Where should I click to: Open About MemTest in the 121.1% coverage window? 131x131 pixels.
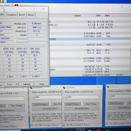pos(119,108)
